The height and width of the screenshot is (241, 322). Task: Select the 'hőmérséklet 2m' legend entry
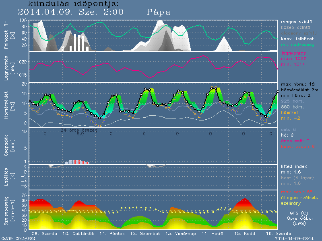pos(299,90)
